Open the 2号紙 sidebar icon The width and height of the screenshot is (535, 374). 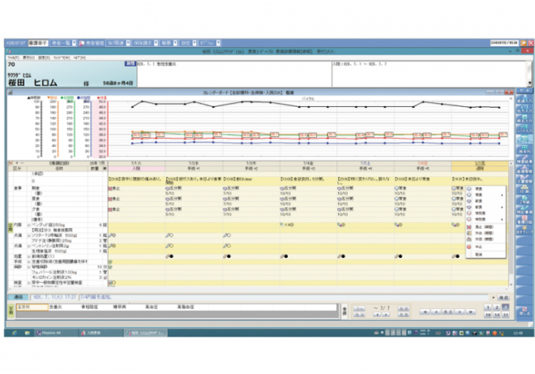click(x=524, y=199)
